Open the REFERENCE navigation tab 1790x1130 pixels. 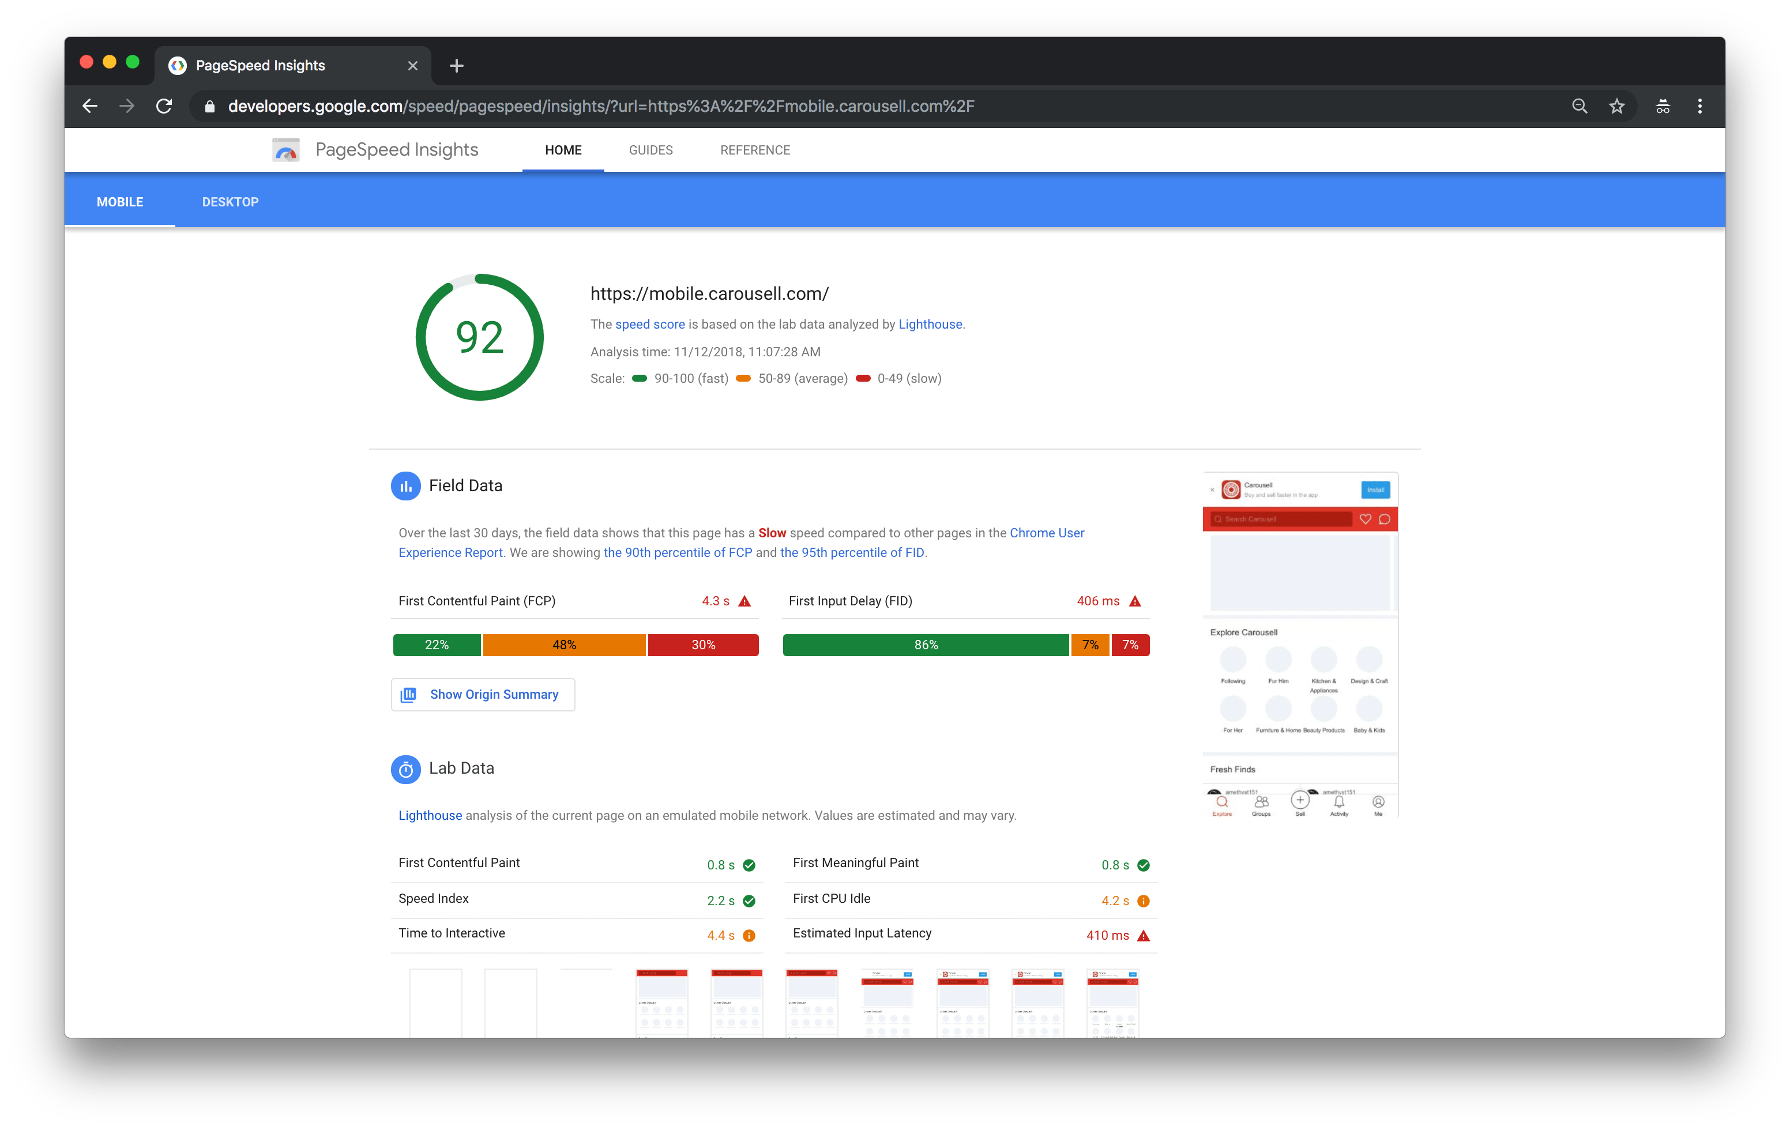755,150
